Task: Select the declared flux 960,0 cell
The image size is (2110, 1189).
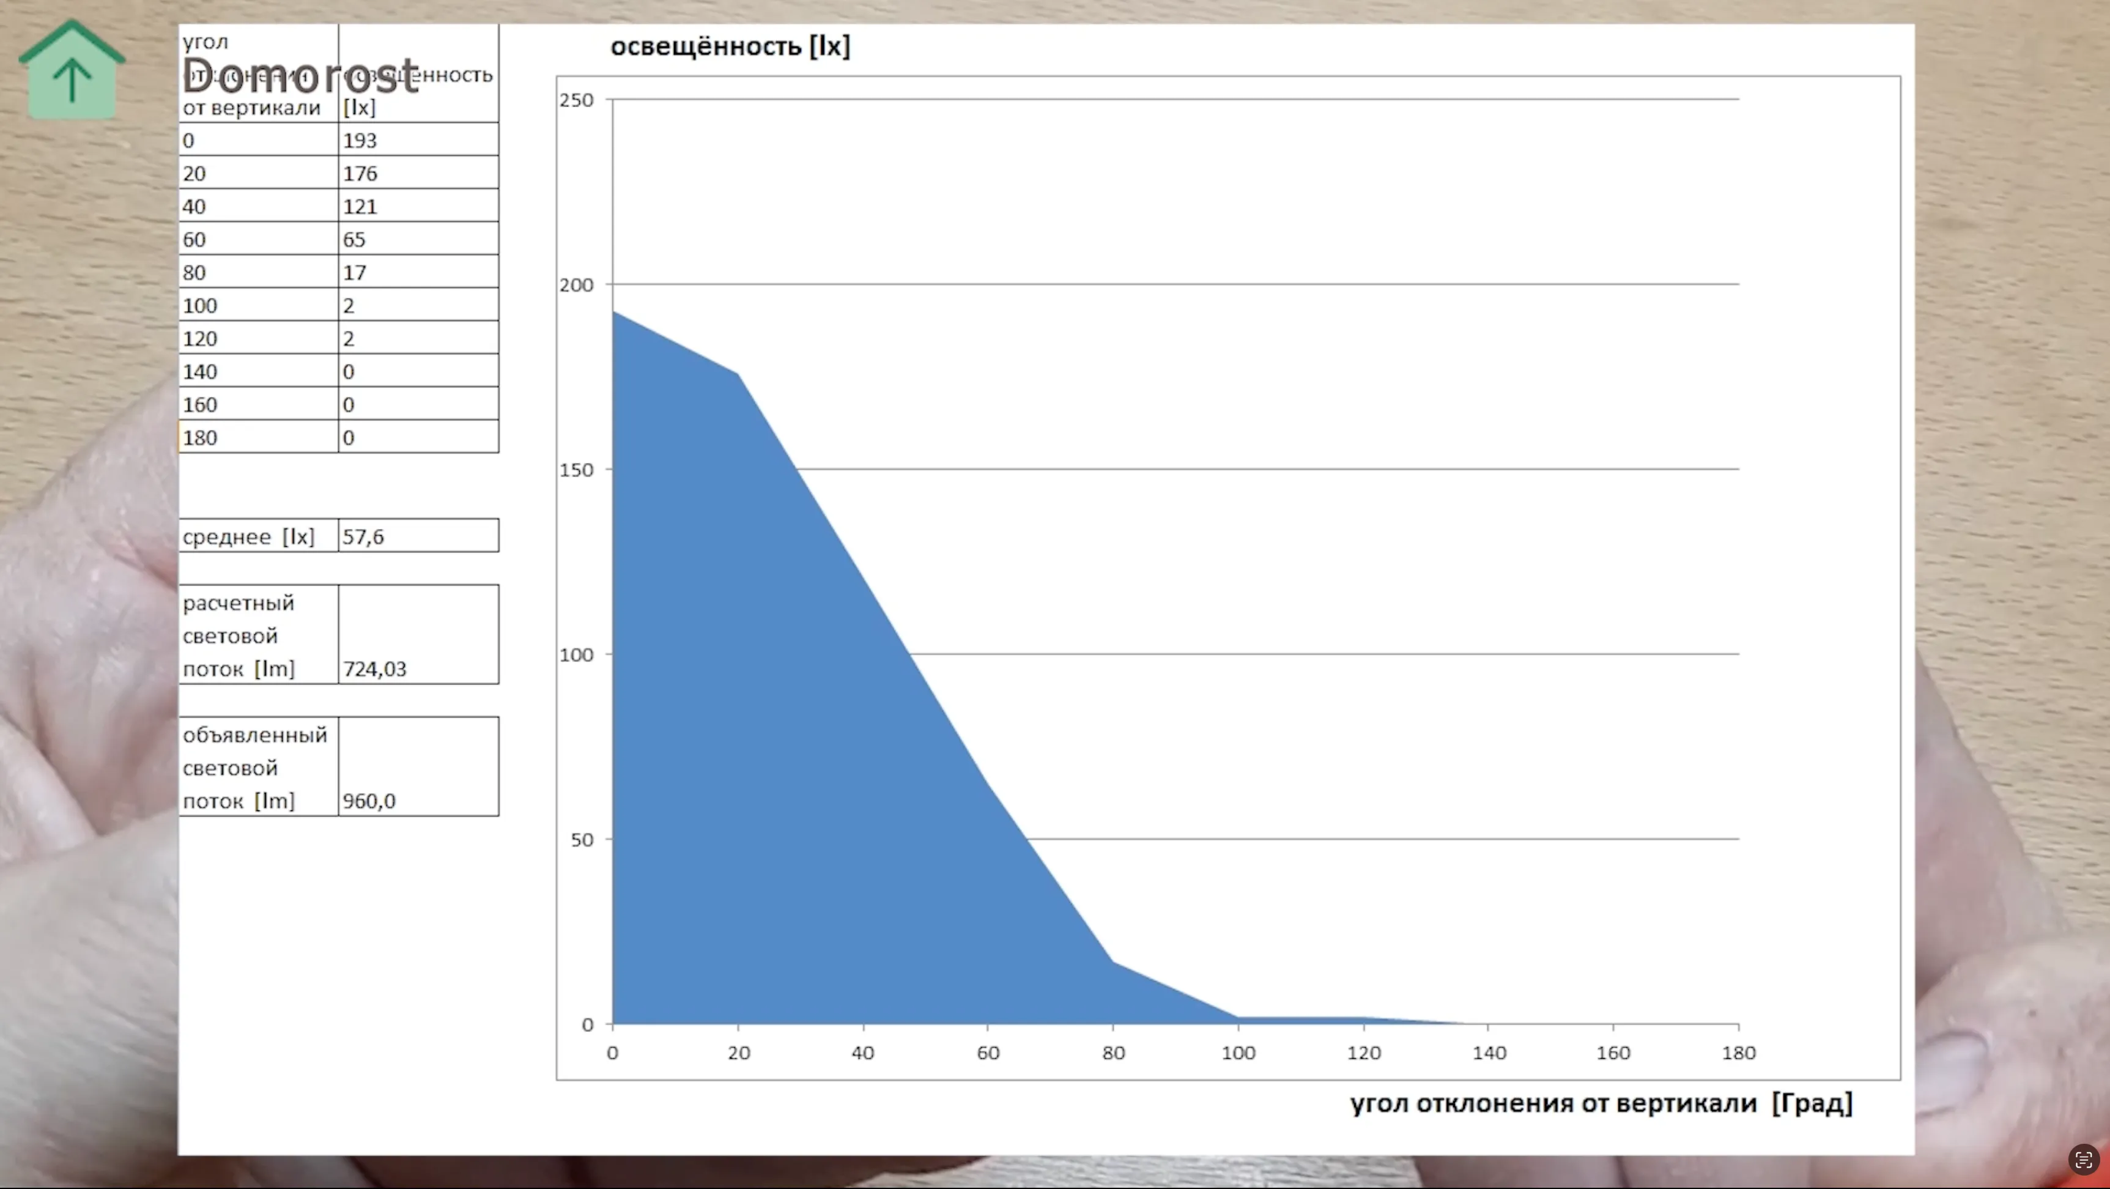Action: [x=418, y=767]
